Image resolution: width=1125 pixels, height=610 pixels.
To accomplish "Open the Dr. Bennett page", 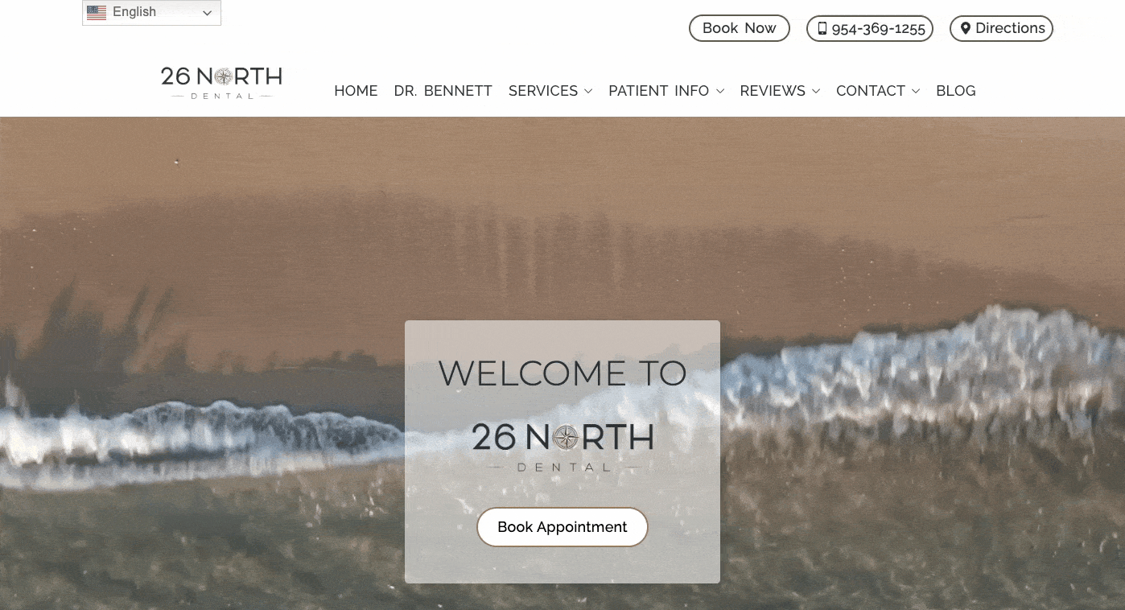I will click(x=443, y=91).
